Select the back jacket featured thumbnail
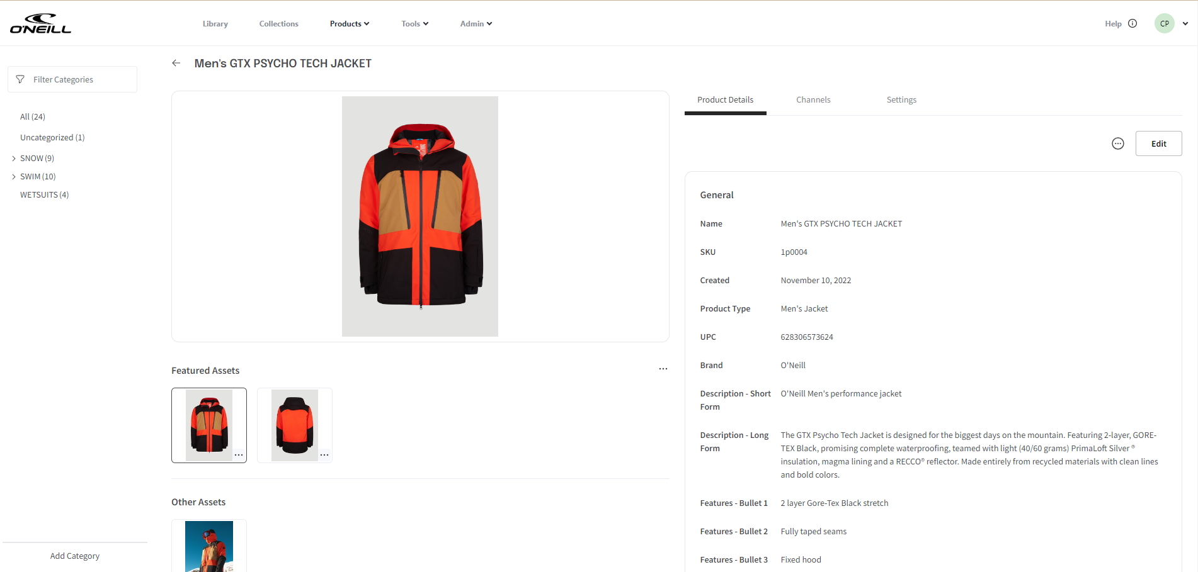This screenshot has height=572, width=1198. tap(295, 425)
